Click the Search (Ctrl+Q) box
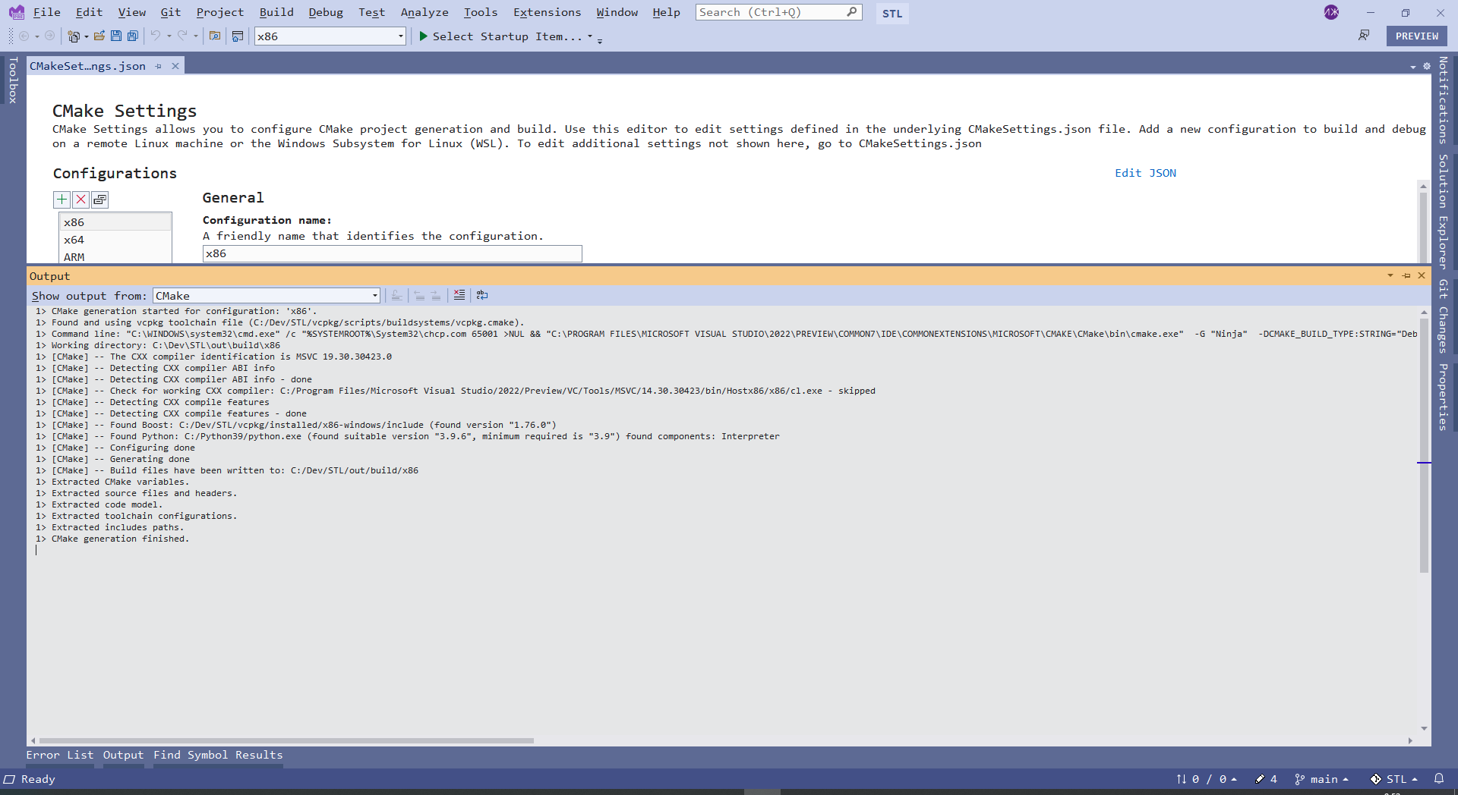1458x795 pixels. (x=778, y=12)
